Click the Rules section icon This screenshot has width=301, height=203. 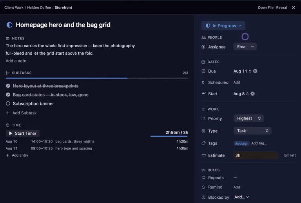(203, 170)
